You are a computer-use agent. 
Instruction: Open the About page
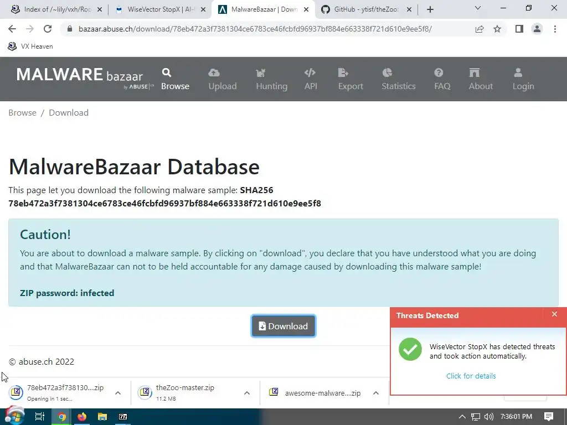pos(481,79)
